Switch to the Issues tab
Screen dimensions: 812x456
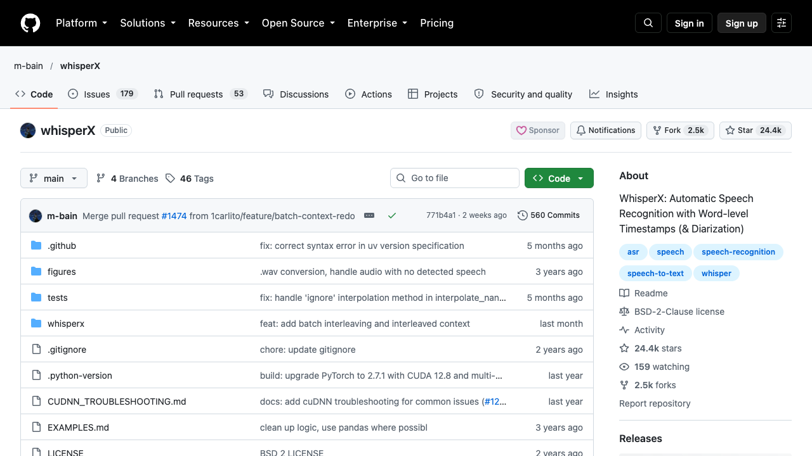103,94
